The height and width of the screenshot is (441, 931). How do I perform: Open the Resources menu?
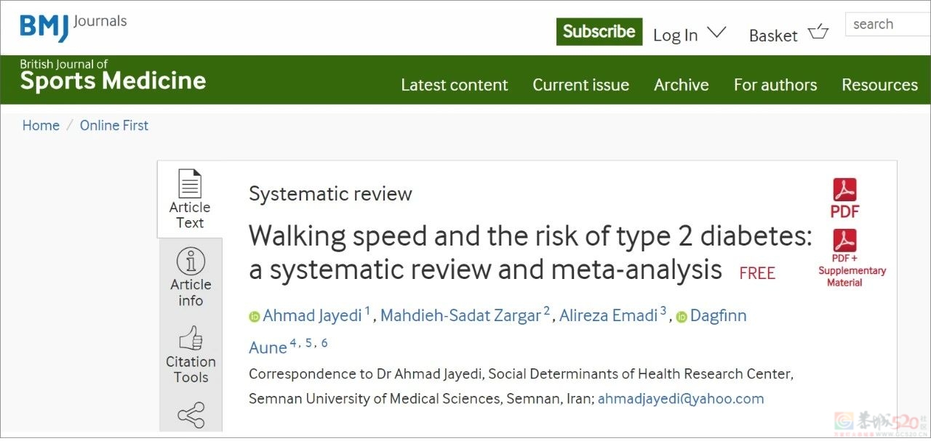[x=879, y=85]
